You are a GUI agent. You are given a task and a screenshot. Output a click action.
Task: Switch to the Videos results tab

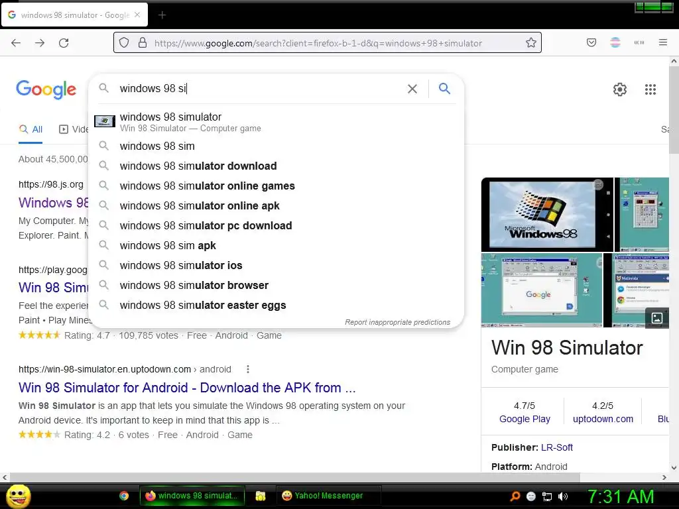pyautogui.click(x=74, y=129)
